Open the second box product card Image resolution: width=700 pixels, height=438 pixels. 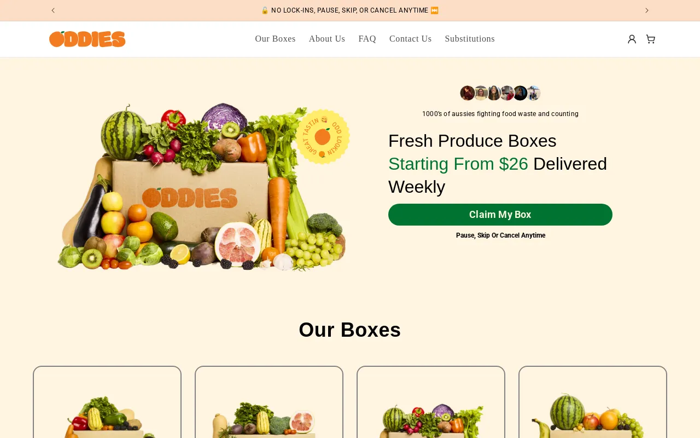pos(269,402)
